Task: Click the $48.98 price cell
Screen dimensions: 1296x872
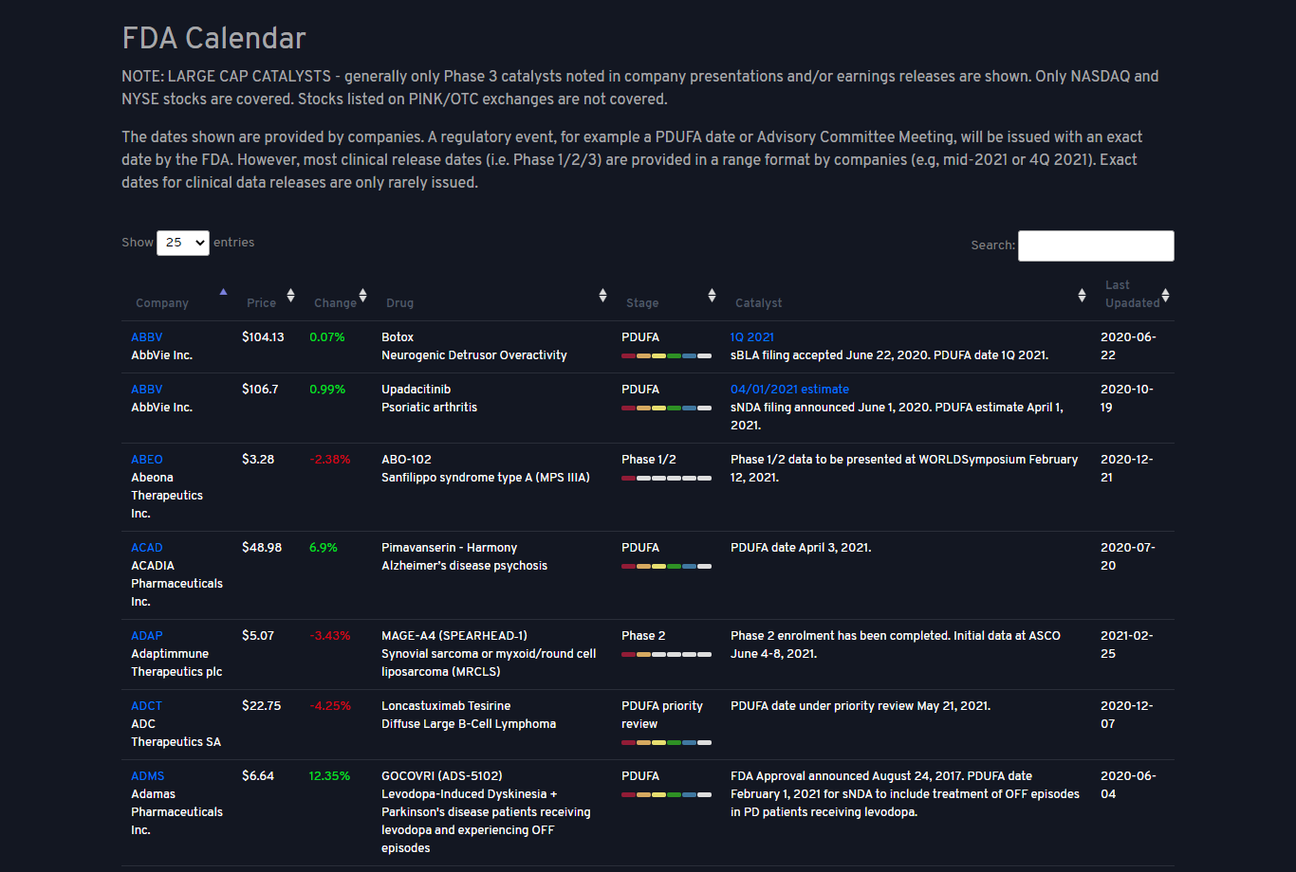Action: (262, 548)
